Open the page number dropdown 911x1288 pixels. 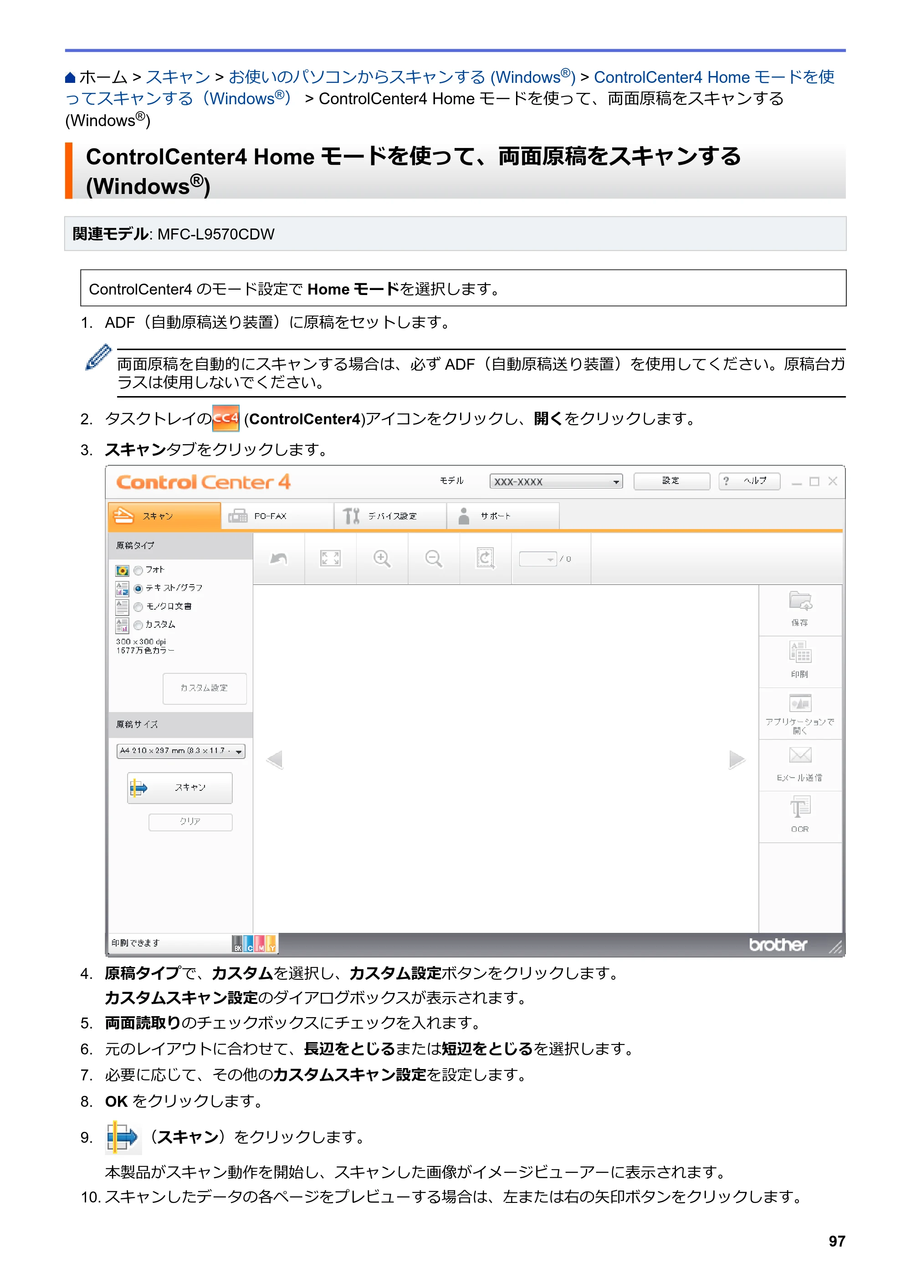[x=538, y=559]
